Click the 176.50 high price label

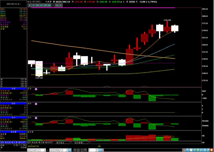click(x=167, y=20)
